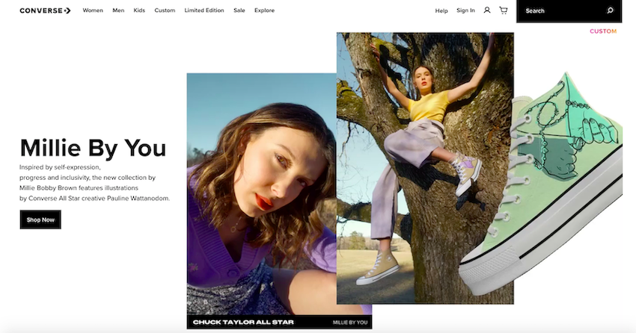Viewport: 636px width, 333px height.
Task: Click the Converse logo
Action: pos(45,10)
